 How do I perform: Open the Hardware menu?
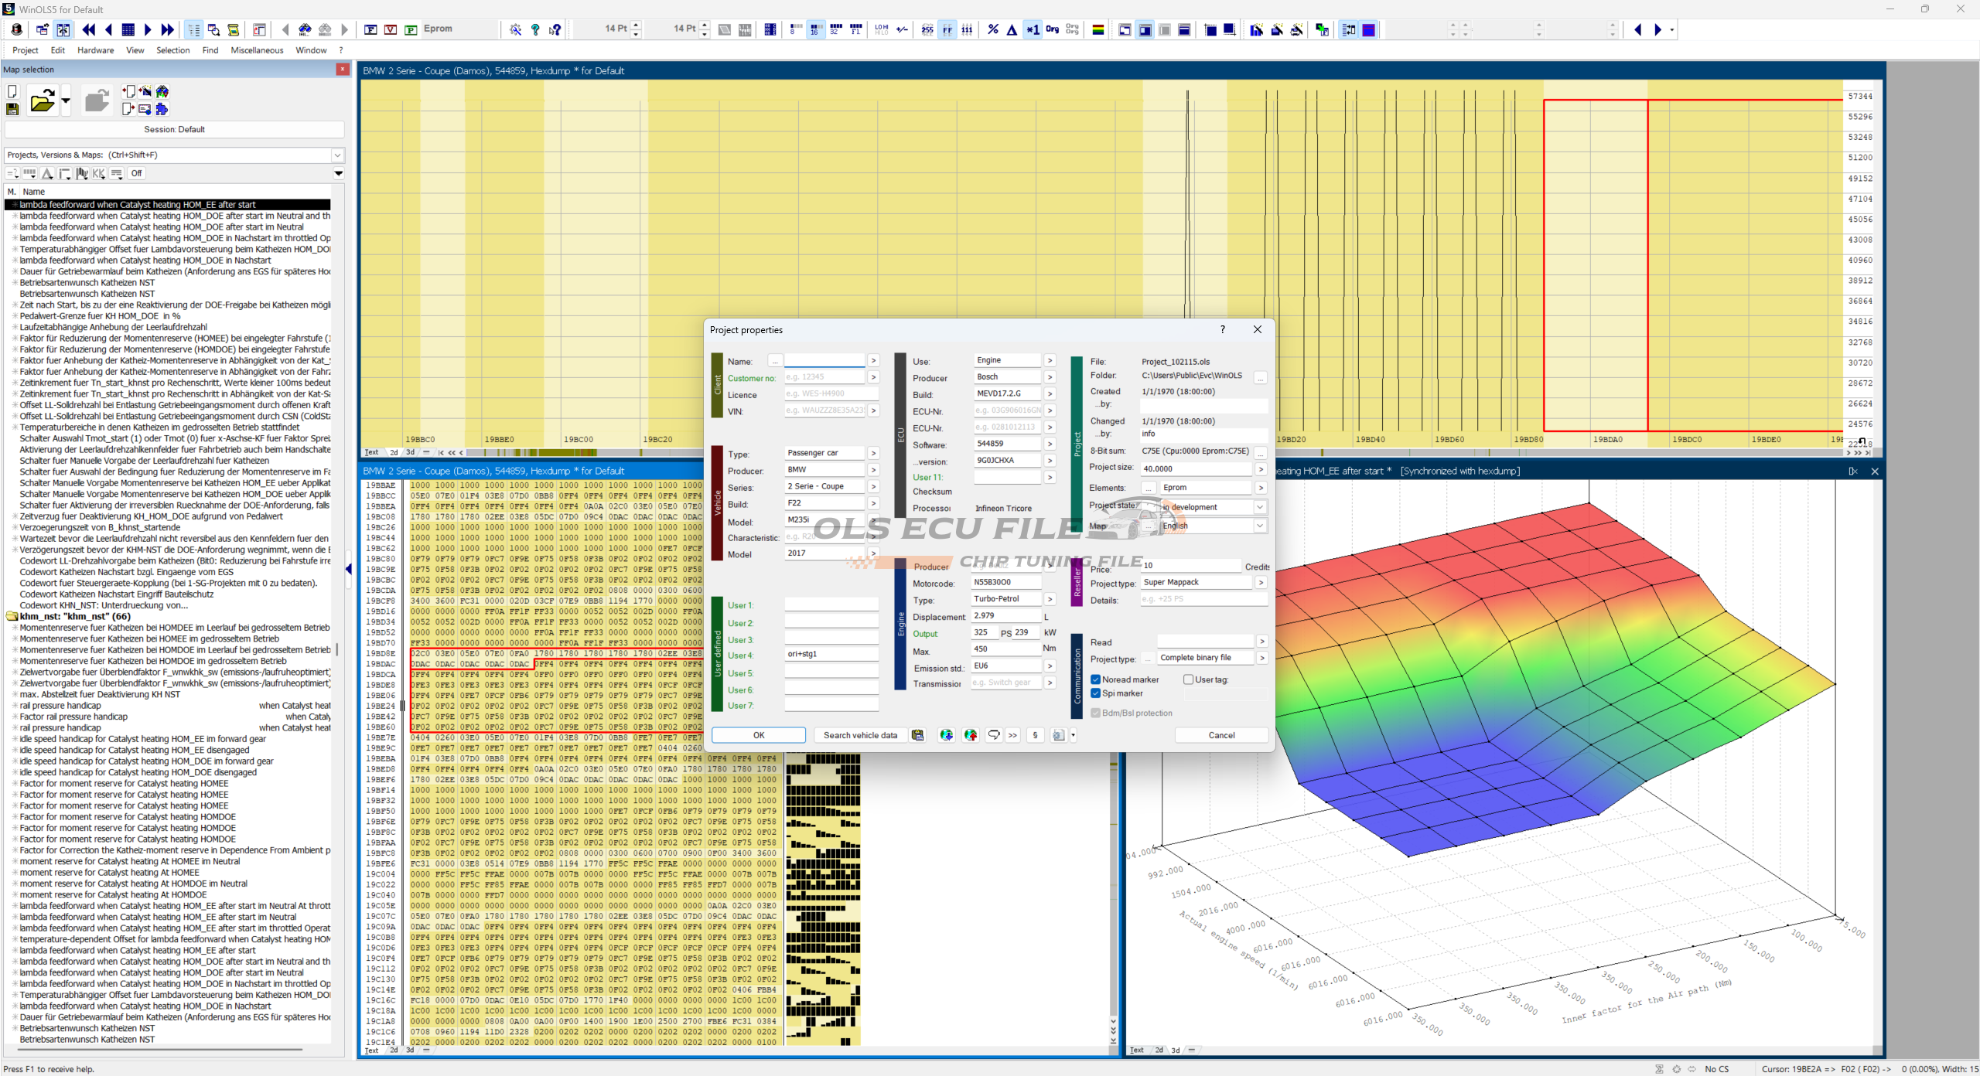coord(95,50)
